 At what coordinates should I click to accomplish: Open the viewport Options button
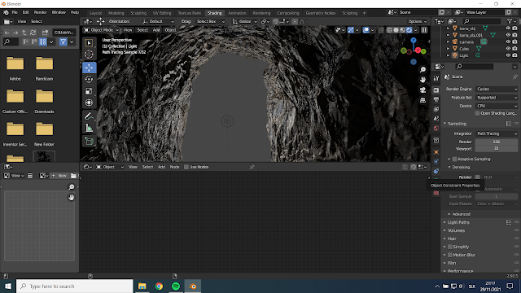pyautogui.click(x=418, y=21)
